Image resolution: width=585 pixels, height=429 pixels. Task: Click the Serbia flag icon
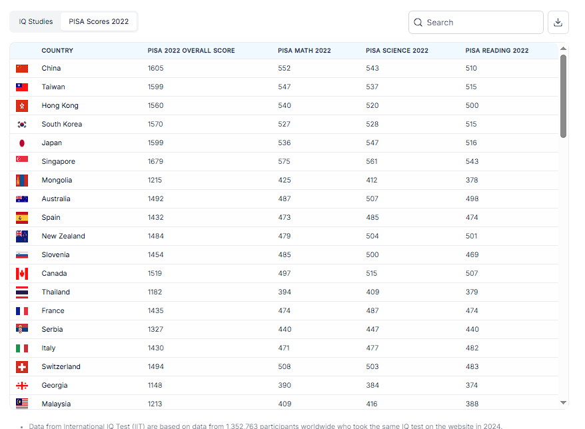22,328
